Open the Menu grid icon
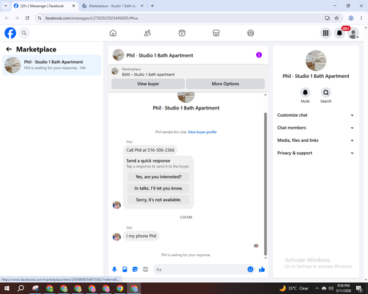This screenshot has width=368, height=294. tap(325, 33)
